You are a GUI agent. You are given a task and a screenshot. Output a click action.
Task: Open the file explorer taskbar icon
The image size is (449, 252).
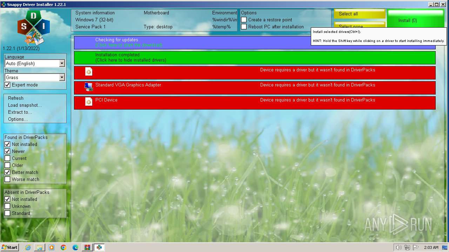40,247
